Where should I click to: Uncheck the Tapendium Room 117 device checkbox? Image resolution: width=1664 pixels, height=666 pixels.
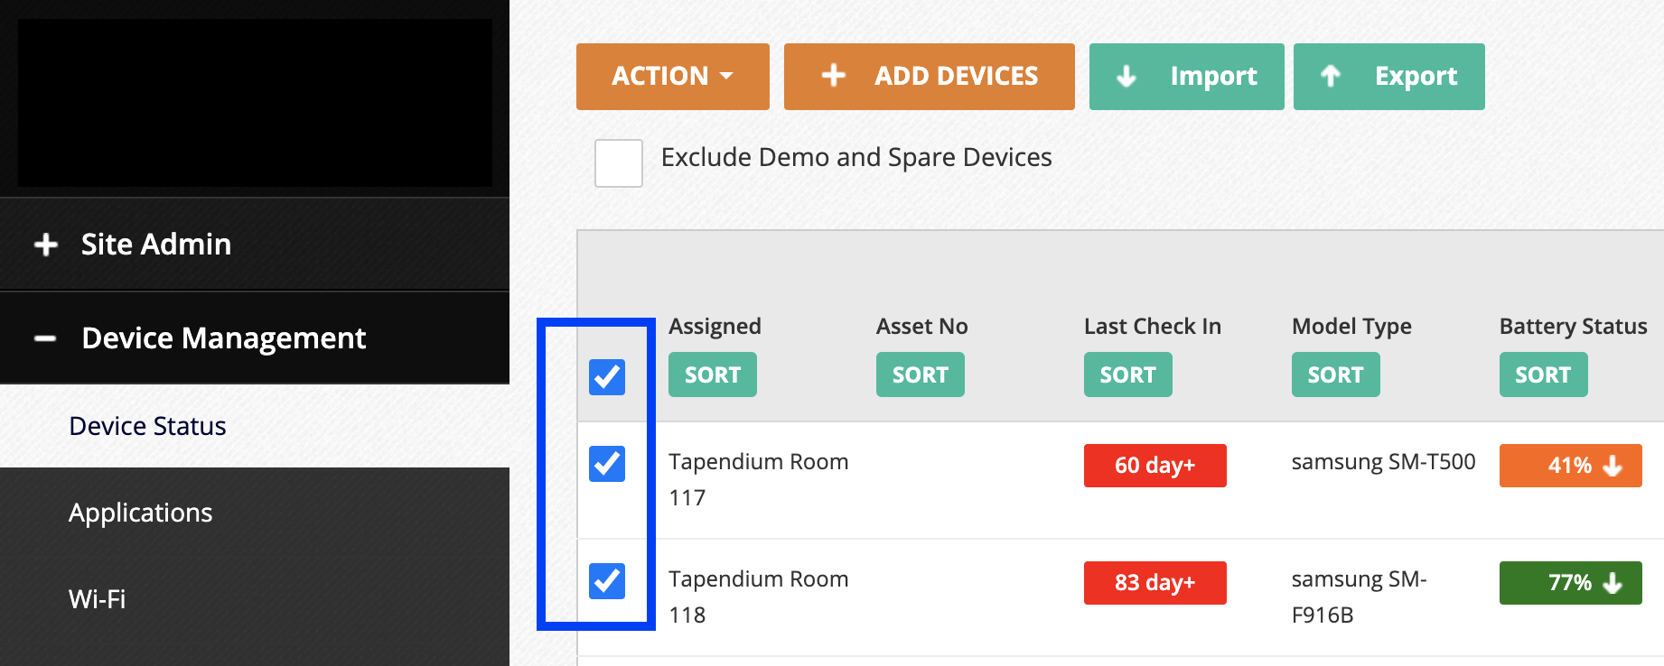(607, 464)
